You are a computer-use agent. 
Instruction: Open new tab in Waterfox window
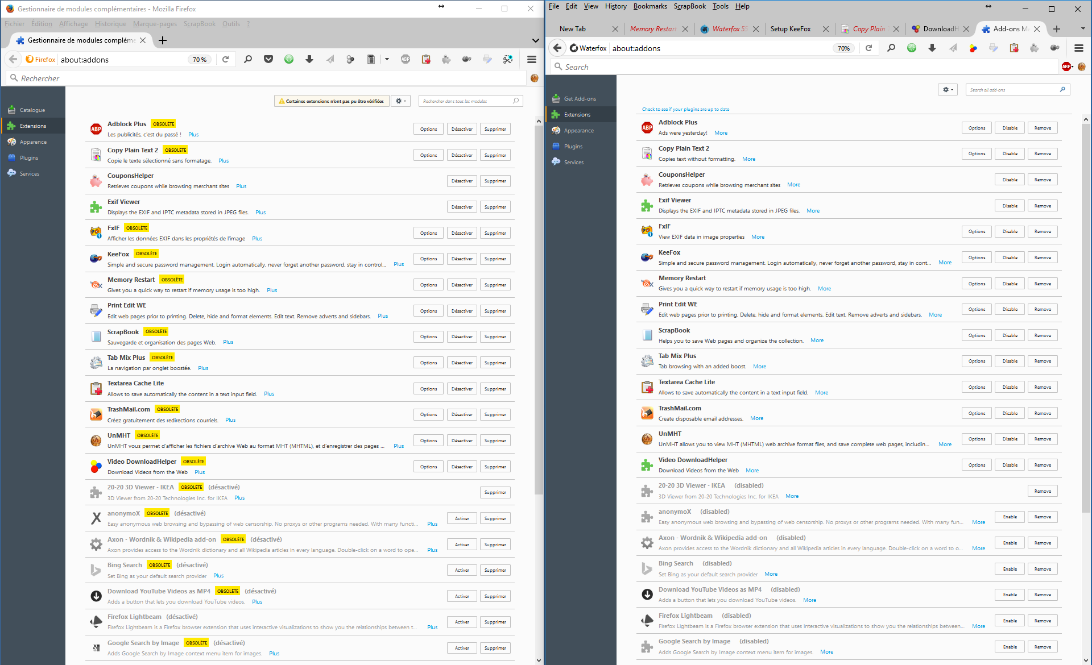coord(1057,29)
